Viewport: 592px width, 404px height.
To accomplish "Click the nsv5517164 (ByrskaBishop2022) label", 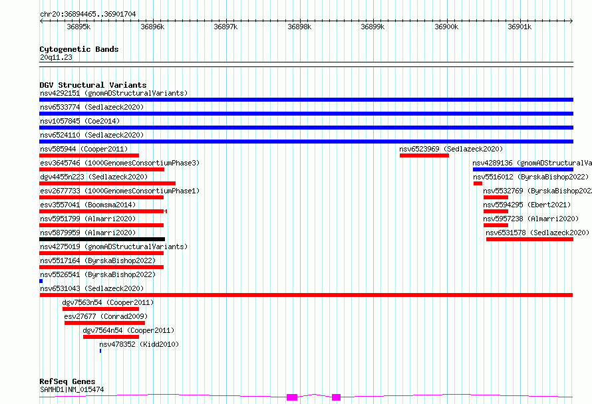I will coord(98,260).
